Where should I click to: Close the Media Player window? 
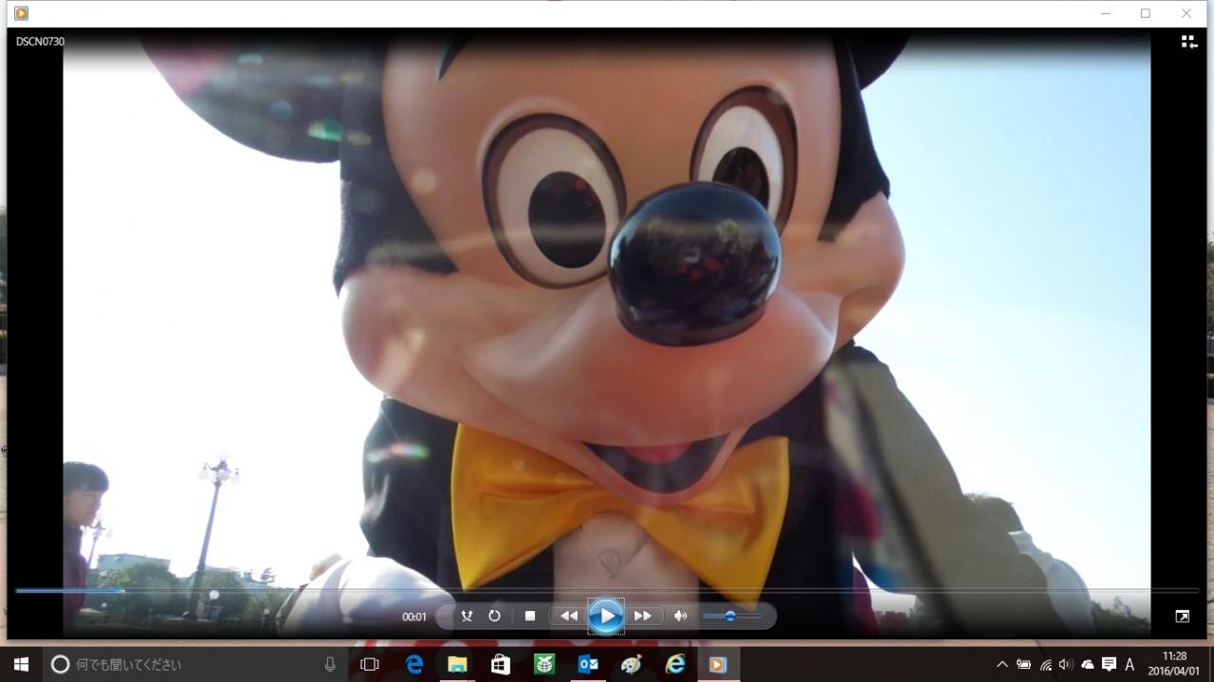pyautogui.click(x=1186, y=13)
